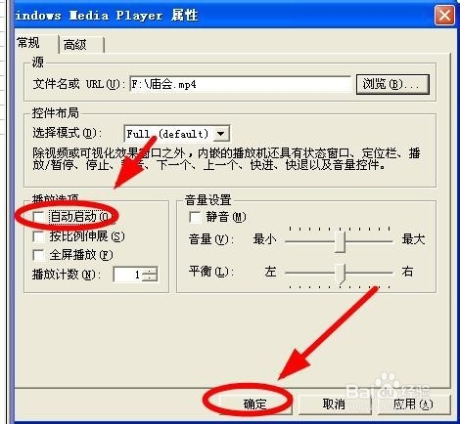Click the 应用 button
This screenshot has height=424, width=460.
413,404
